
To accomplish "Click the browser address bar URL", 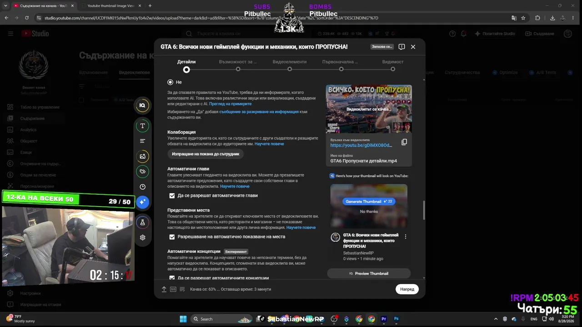I will point(211,18).
